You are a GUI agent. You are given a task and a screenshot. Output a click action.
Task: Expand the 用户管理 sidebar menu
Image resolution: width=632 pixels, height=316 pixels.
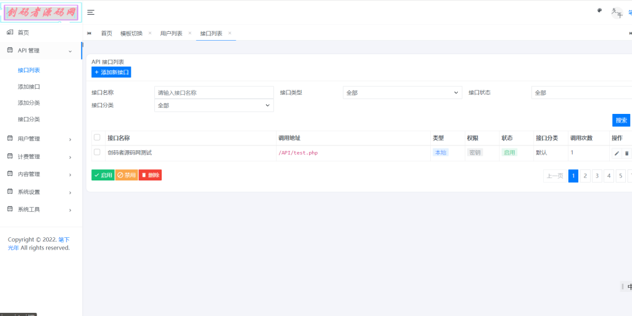(x=41, y=139)
